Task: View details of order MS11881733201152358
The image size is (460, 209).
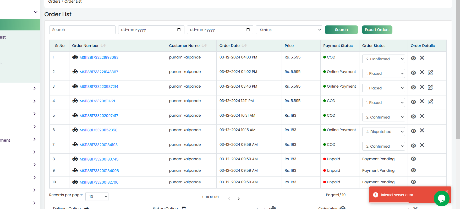Action: click(413, 131)
